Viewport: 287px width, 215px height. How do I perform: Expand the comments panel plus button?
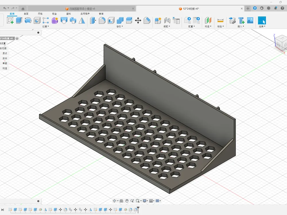pos(38,201)
